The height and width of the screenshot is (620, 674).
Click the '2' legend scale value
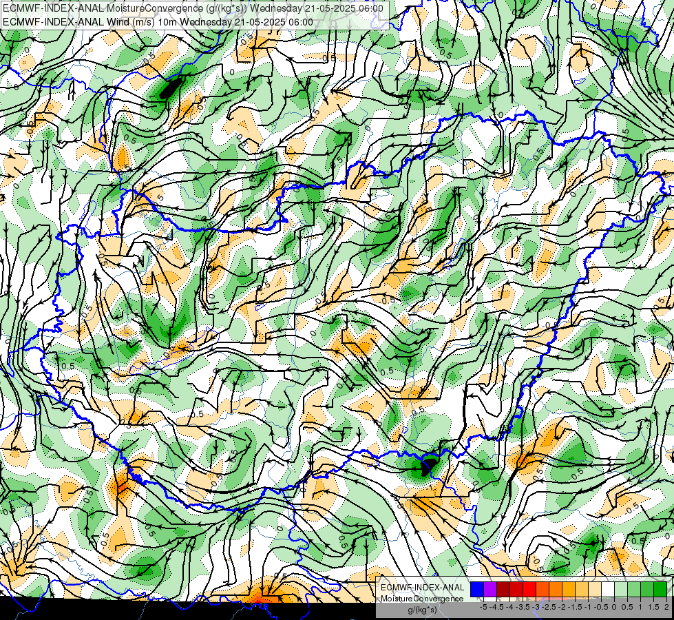[x=667, y=607]
